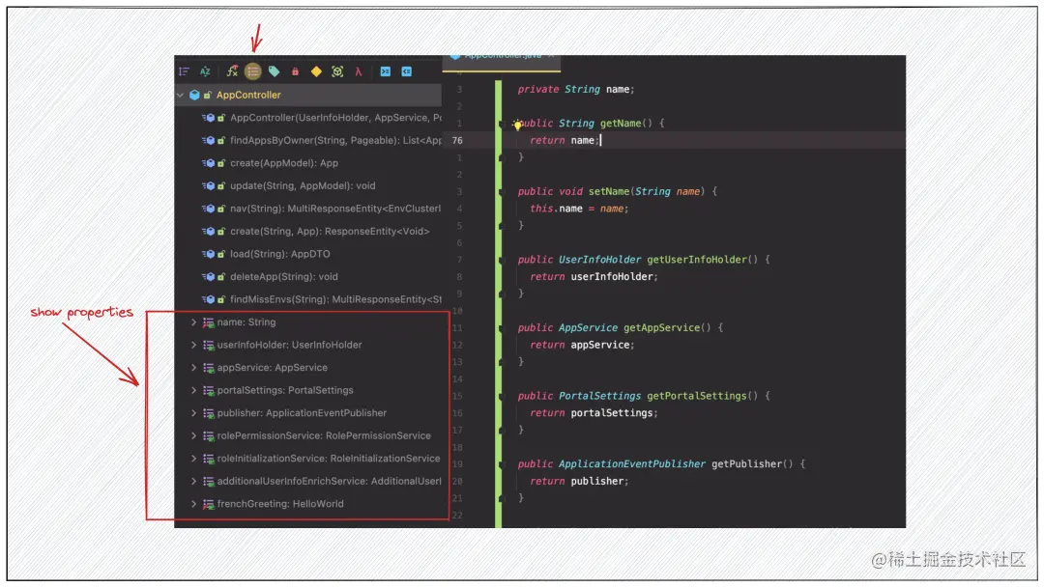Expand the name: String property
Image resolution: width=1044 pixels, height=587 pixels.
[x=193, y=321]
